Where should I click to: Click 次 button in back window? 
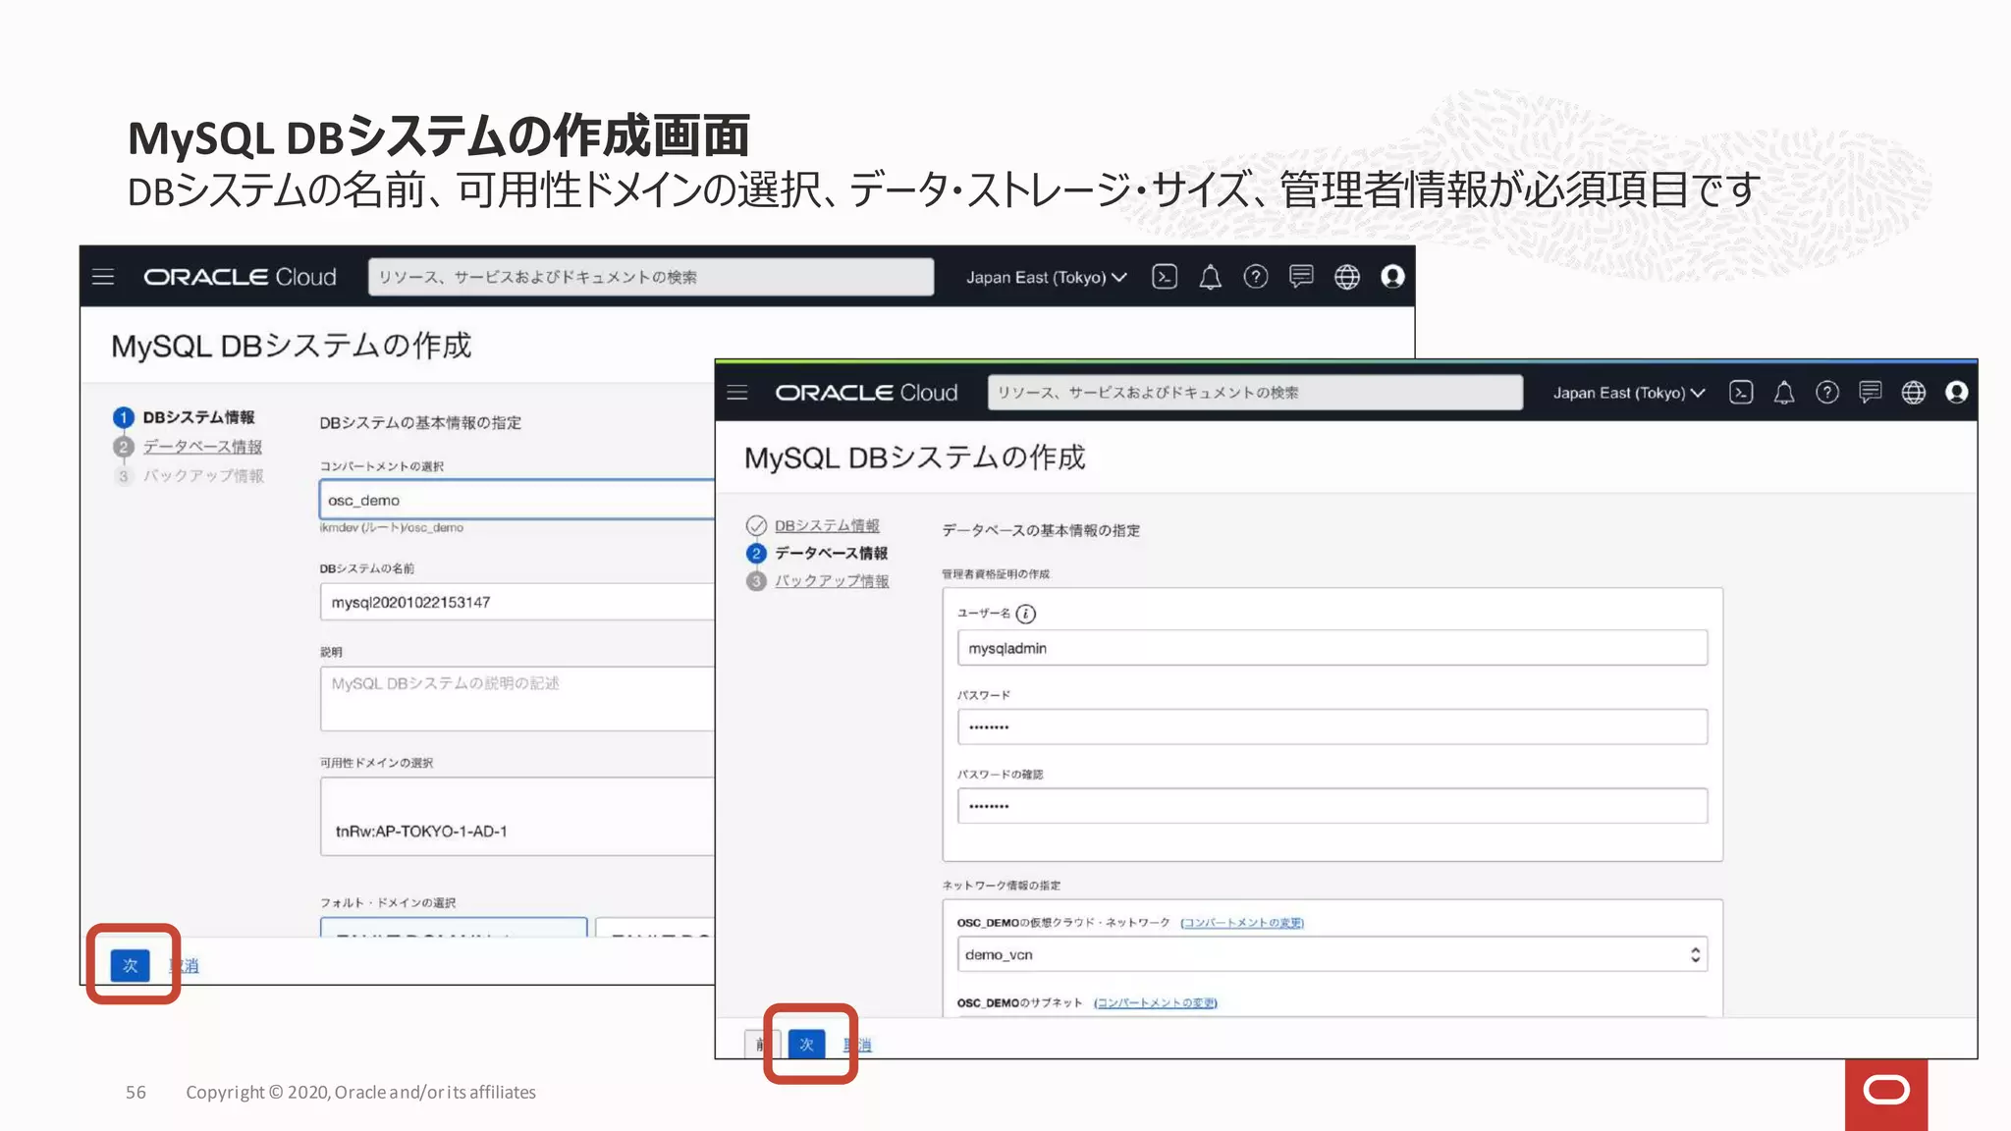(x=131, y=965)
